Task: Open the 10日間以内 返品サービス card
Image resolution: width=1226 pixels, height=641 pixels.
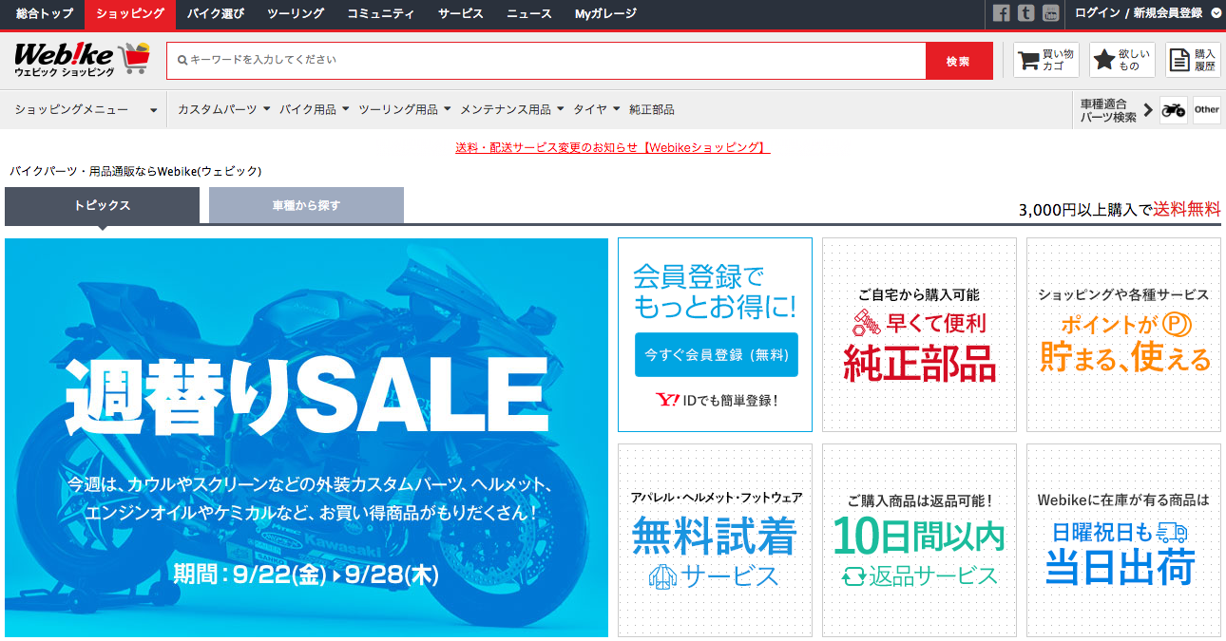Action: coord(919,539)
